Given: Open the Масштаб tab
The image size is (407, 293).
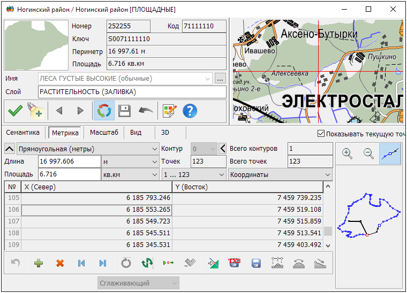Looking at the screenshot, I should (x=104, y=133).
